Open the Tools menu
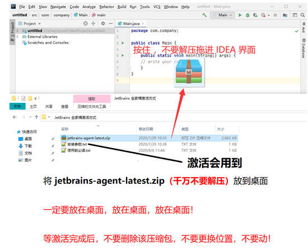This screenshot has width=308, height=251. (x=145, y=7)
